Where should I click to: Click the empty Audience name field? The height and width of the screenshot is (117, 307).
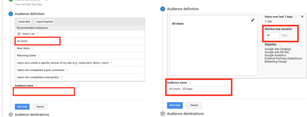coord(43,91)
